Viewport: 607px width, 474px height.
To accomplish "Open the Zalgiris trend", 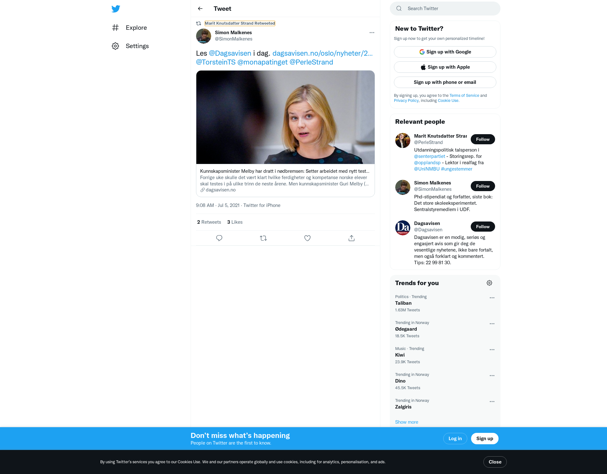I will tap(445, 404).
